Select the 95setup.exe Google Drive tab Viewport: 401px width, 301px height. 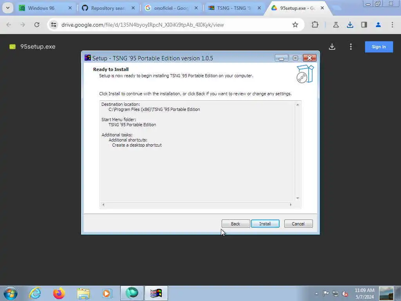(297, 8)
